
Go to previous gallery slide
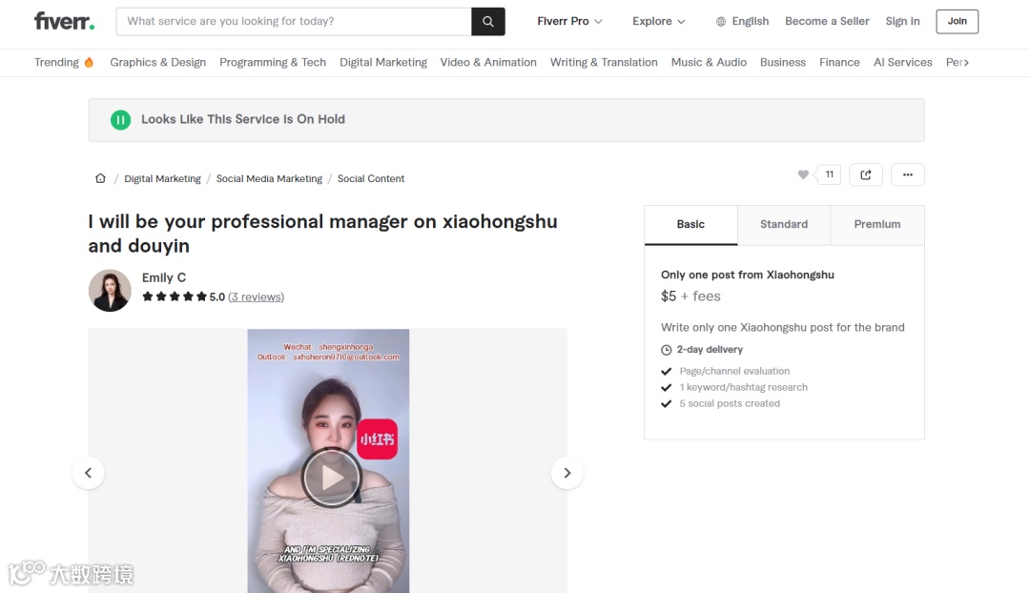[x=88, y=473]
